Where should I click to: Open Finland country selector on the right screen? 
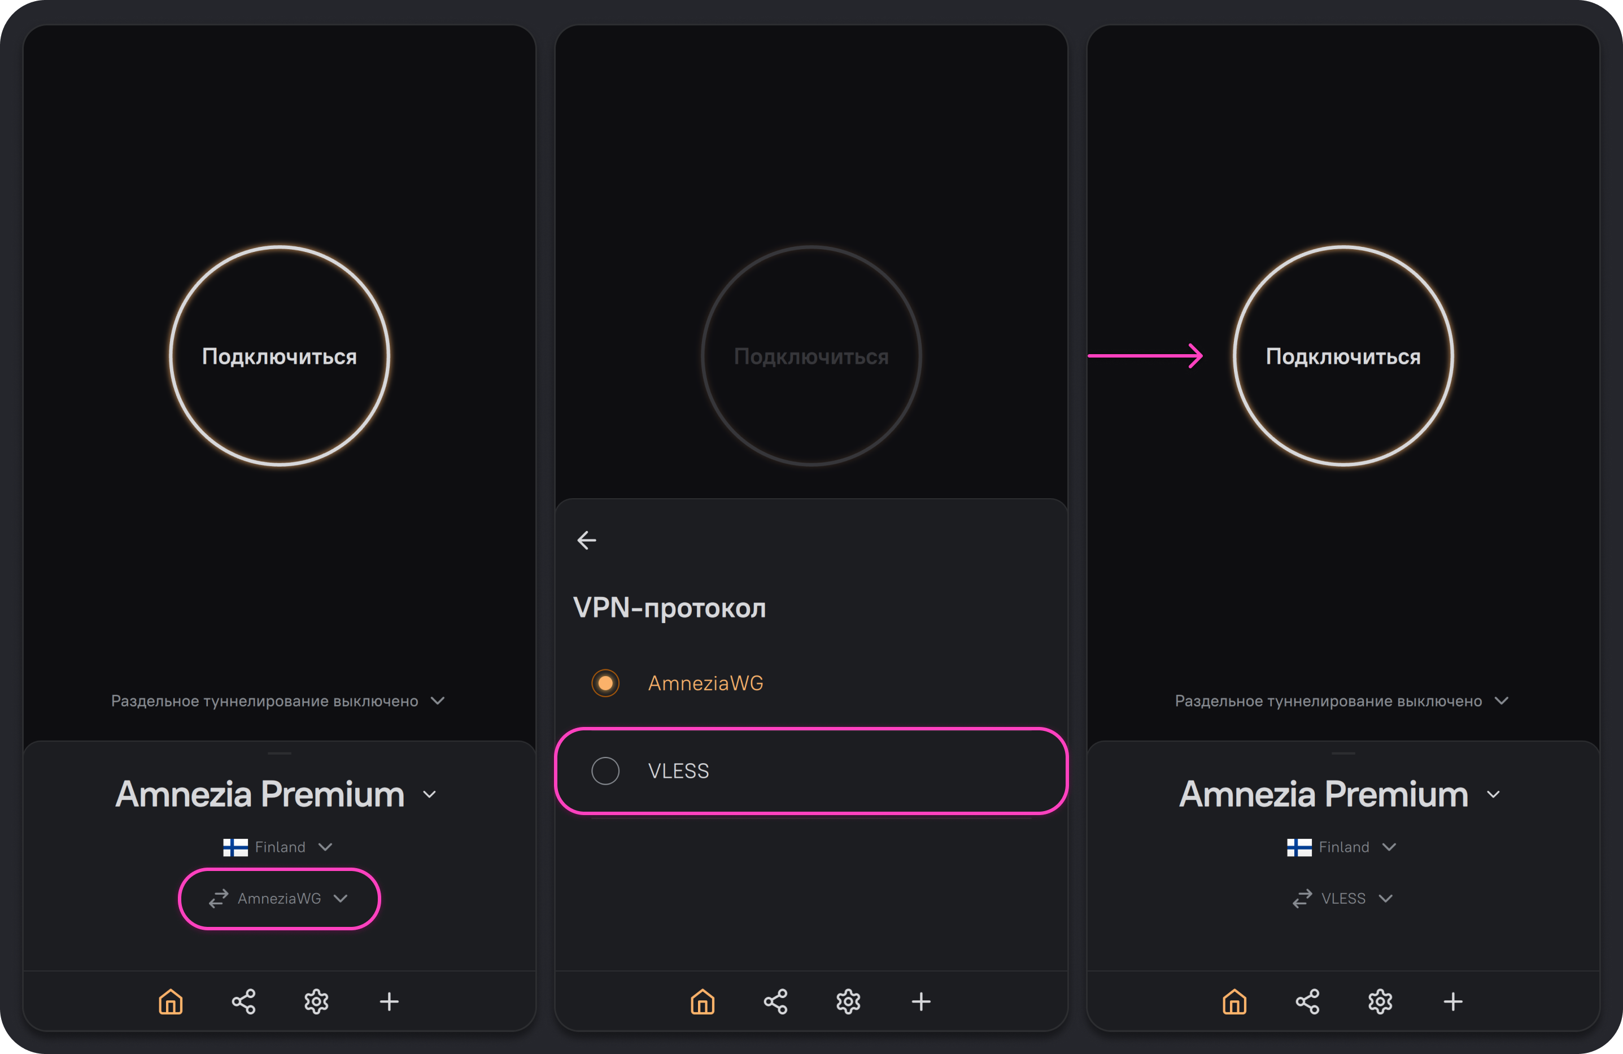[x=1342, y=847]
